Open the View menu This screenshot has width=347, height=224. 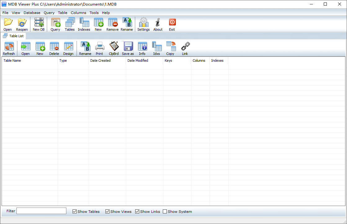pos(16,13)
